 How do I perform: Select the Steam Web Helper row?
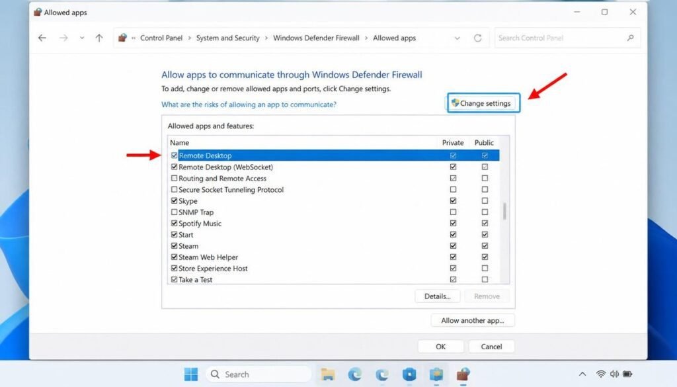(334, 257)
